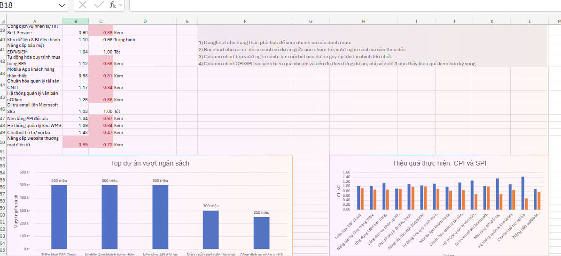The width and height of the screenshot is (561, 256).
Task: Click cell 'Di trú email lên Microsoft 365'
Action: (35, 108)
